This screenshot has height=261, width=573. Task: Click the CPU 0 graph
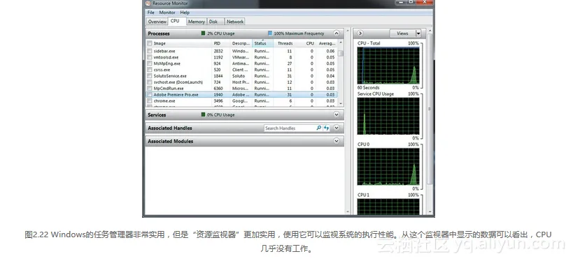click(x=388, y=167)
